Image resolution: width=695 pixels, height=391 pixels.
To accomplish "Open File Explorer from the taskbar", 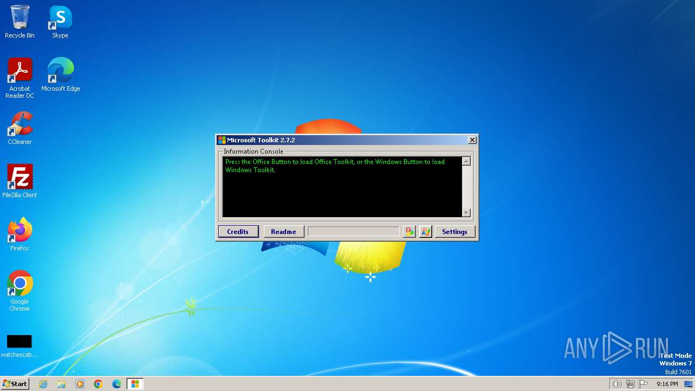I will point(61,384).
